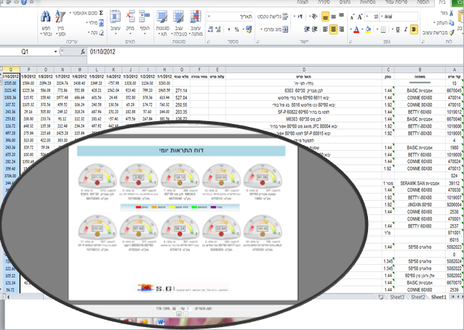The image size is (464, 330).
Task: Toggle Wrap Text (גלישת טקסט)
Action: (x=273, y=17)
